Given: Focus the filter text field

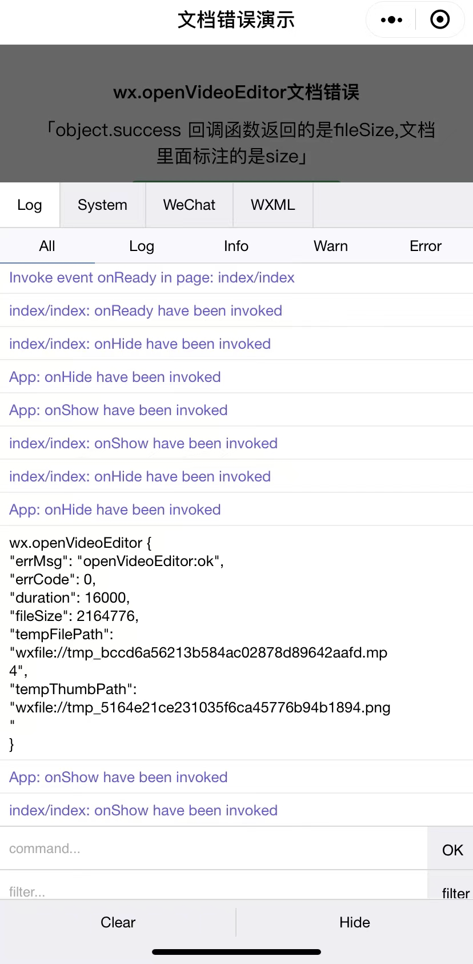Looking at the screenshot, I should point(214,886).
